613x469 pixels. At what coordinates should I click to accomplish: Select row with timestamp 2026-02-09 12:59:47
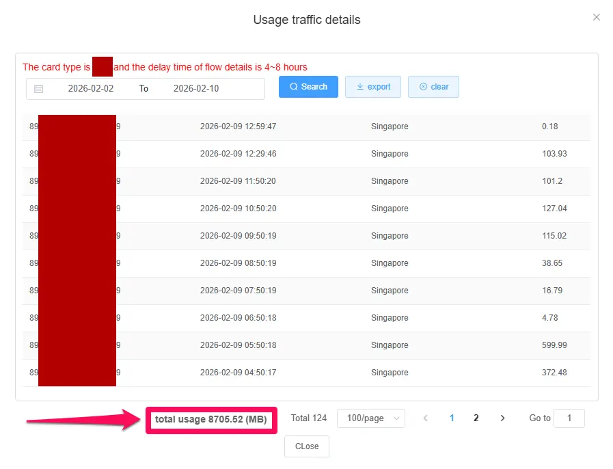click(306, 126)
